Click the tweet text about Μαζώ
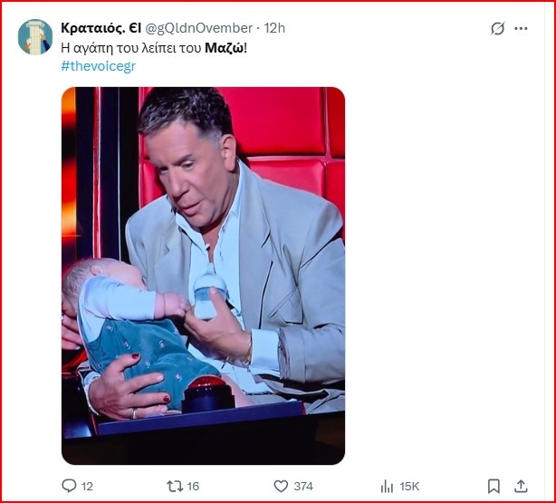The height and width of the screenshot is (503, 556). tap(136, 47)
